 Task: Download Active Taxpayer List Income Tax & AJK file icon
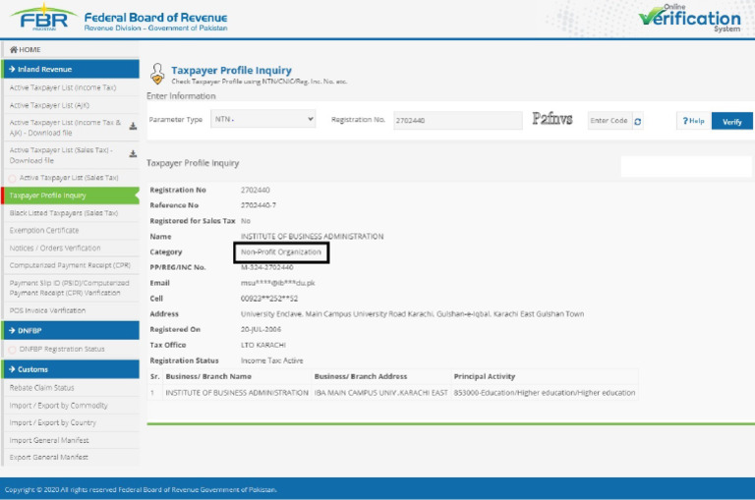133,126
